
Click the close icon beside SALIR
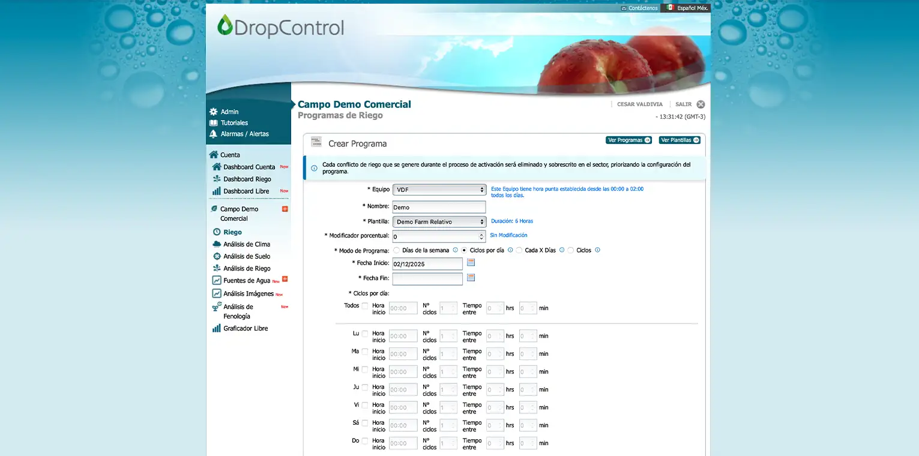click(701, 104)
